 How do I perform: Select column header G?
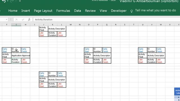16,25
